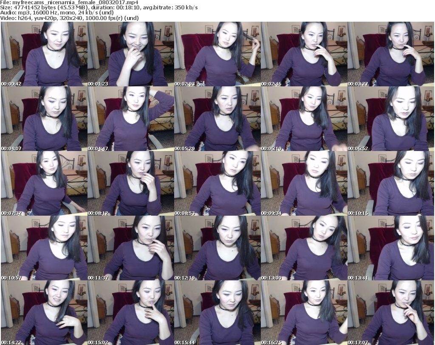Choose the frame stamped 00:09:34

point(304,183)
